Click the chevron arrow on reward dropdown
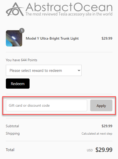This screenshot has width=118, height=159. pyautogui.click(x=79, y=70)
